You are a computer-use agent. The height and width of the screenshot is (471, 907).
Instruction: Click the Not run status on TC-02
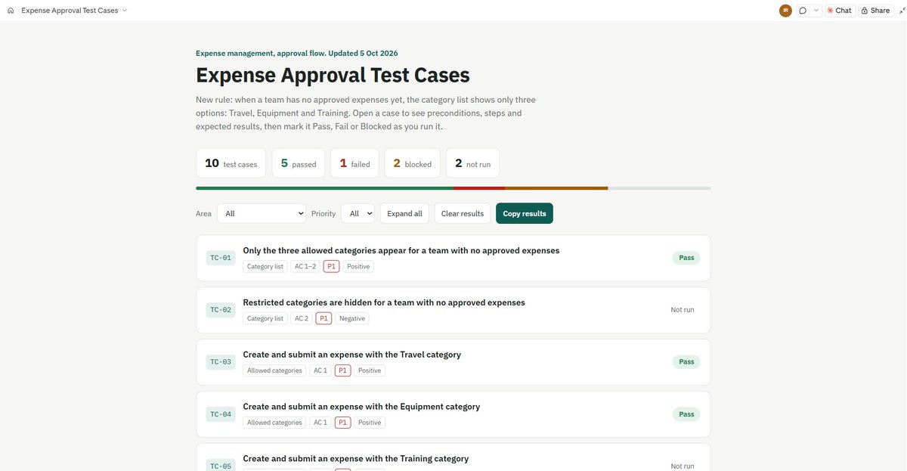tap(683, 310)
